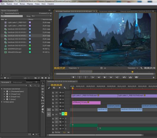Select the 311.png clip on the timeline

[x=91, y=103]
